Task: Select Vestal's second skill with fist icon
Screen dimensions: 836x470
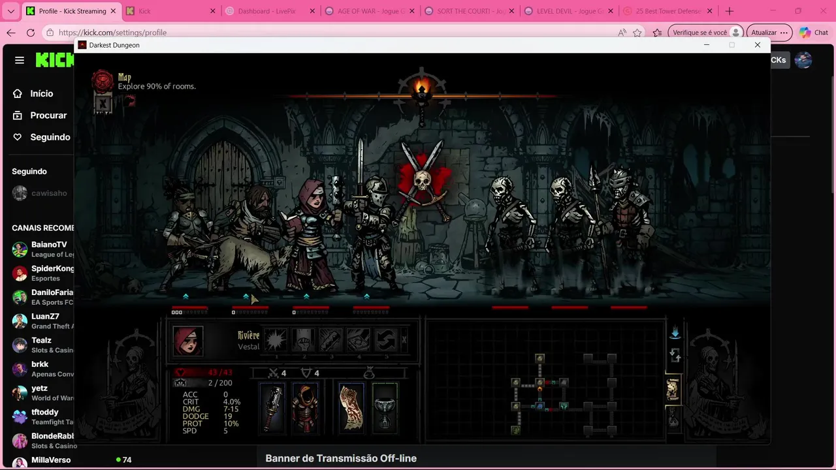Action: coord(304,339)
